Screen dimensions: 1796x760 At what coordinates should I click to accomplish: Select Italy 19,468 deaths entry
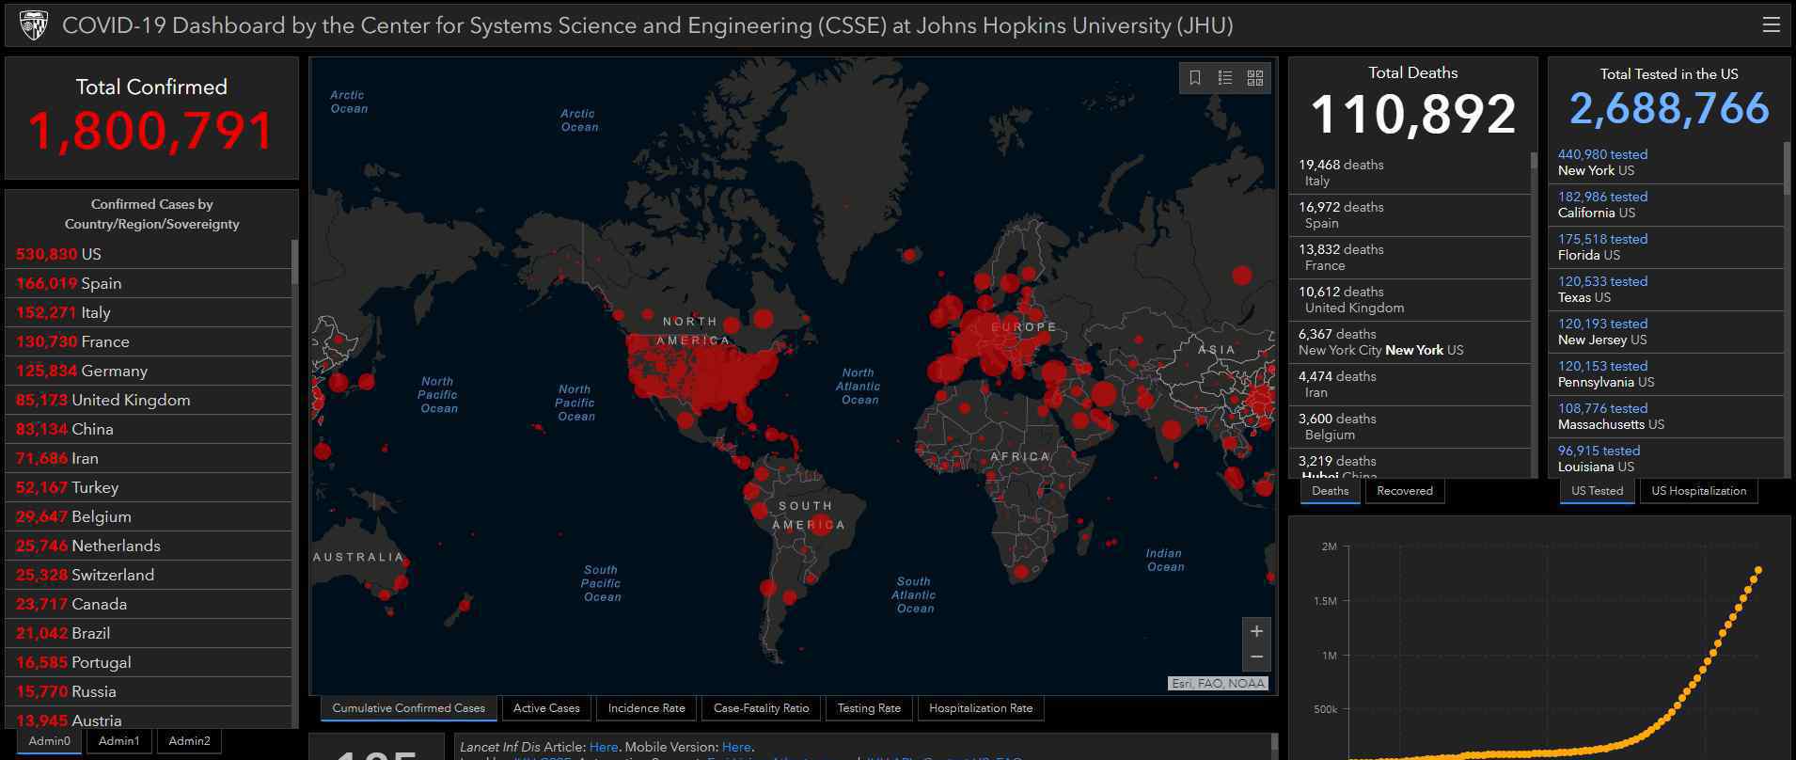pyautogui.click(x=1410, y=173)
